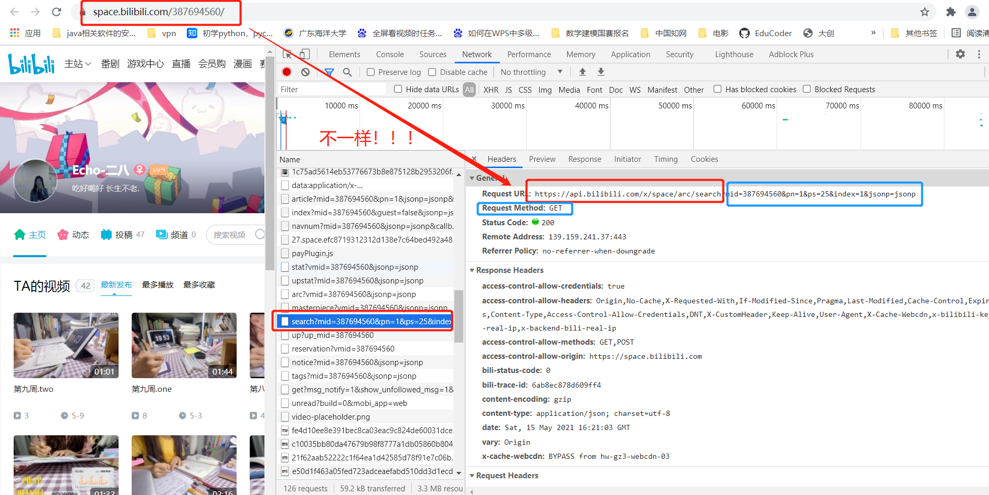Click the Echo user avatar
This screenshot has height=495, width=989.
[x=35, y=181]
